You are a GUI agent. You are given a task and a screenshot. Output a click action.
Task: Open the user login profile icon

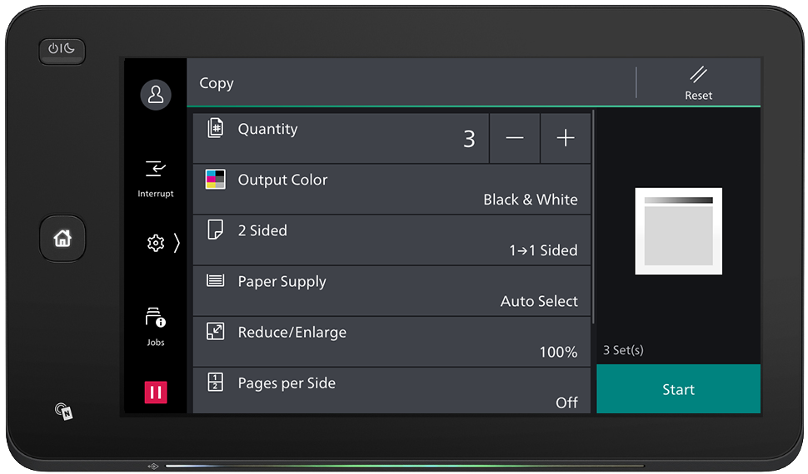point(156,95)
